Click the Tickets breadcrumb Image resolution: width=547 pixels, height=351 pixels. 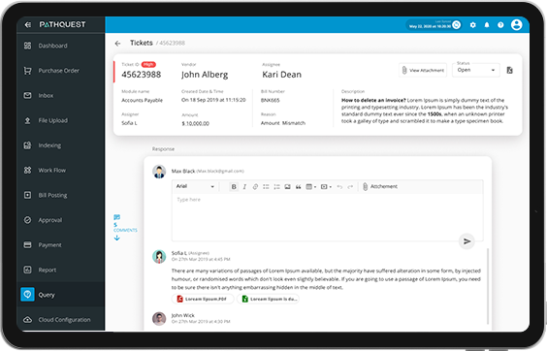point(142,43)
